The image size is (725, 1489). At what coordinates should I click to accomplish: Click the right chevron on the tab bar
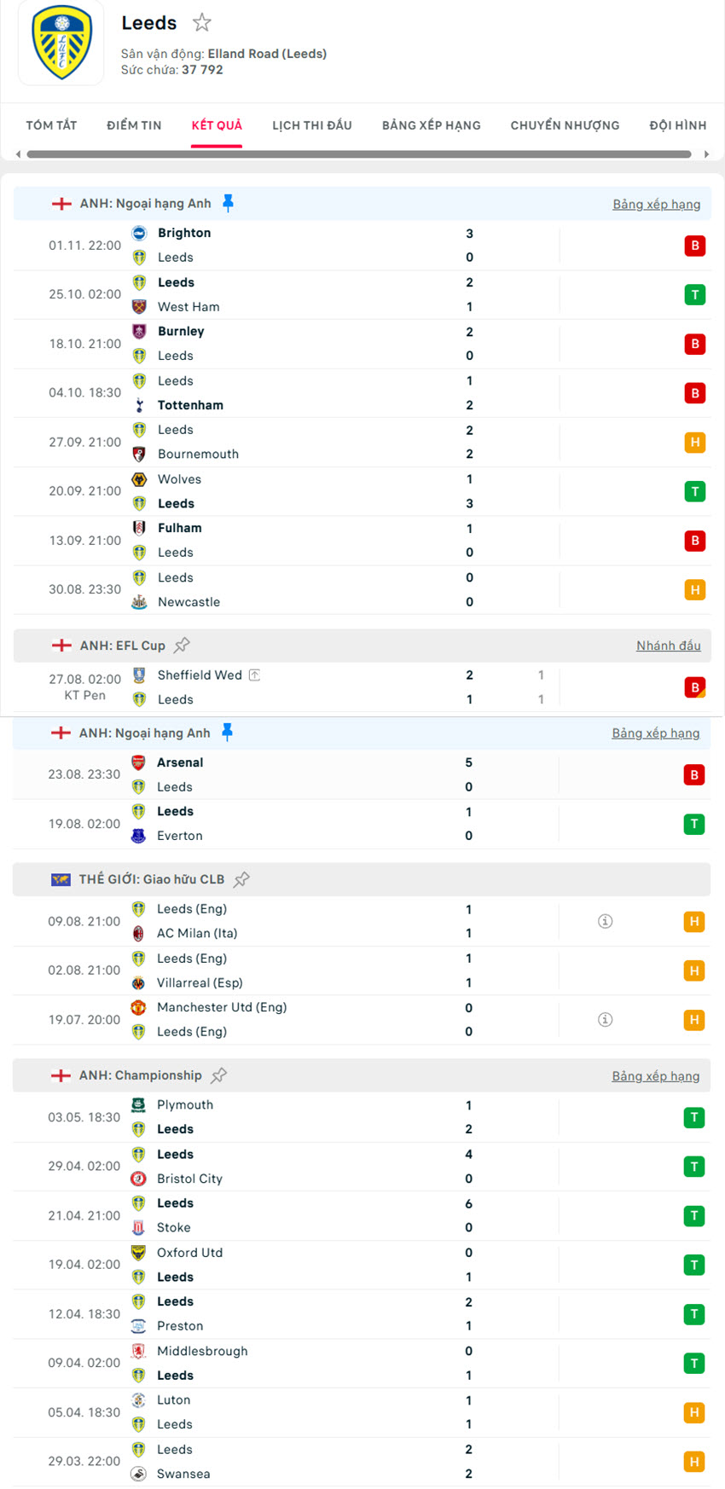[x=708, y=154]
